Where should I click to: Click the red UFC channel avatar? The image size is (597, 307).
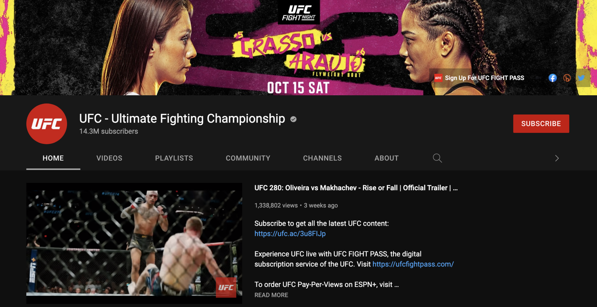(x=47, y=124)
